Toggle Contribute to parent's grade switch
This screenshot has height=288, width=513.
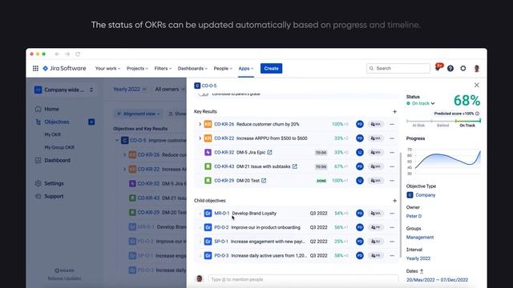click(x=203, y=94)
